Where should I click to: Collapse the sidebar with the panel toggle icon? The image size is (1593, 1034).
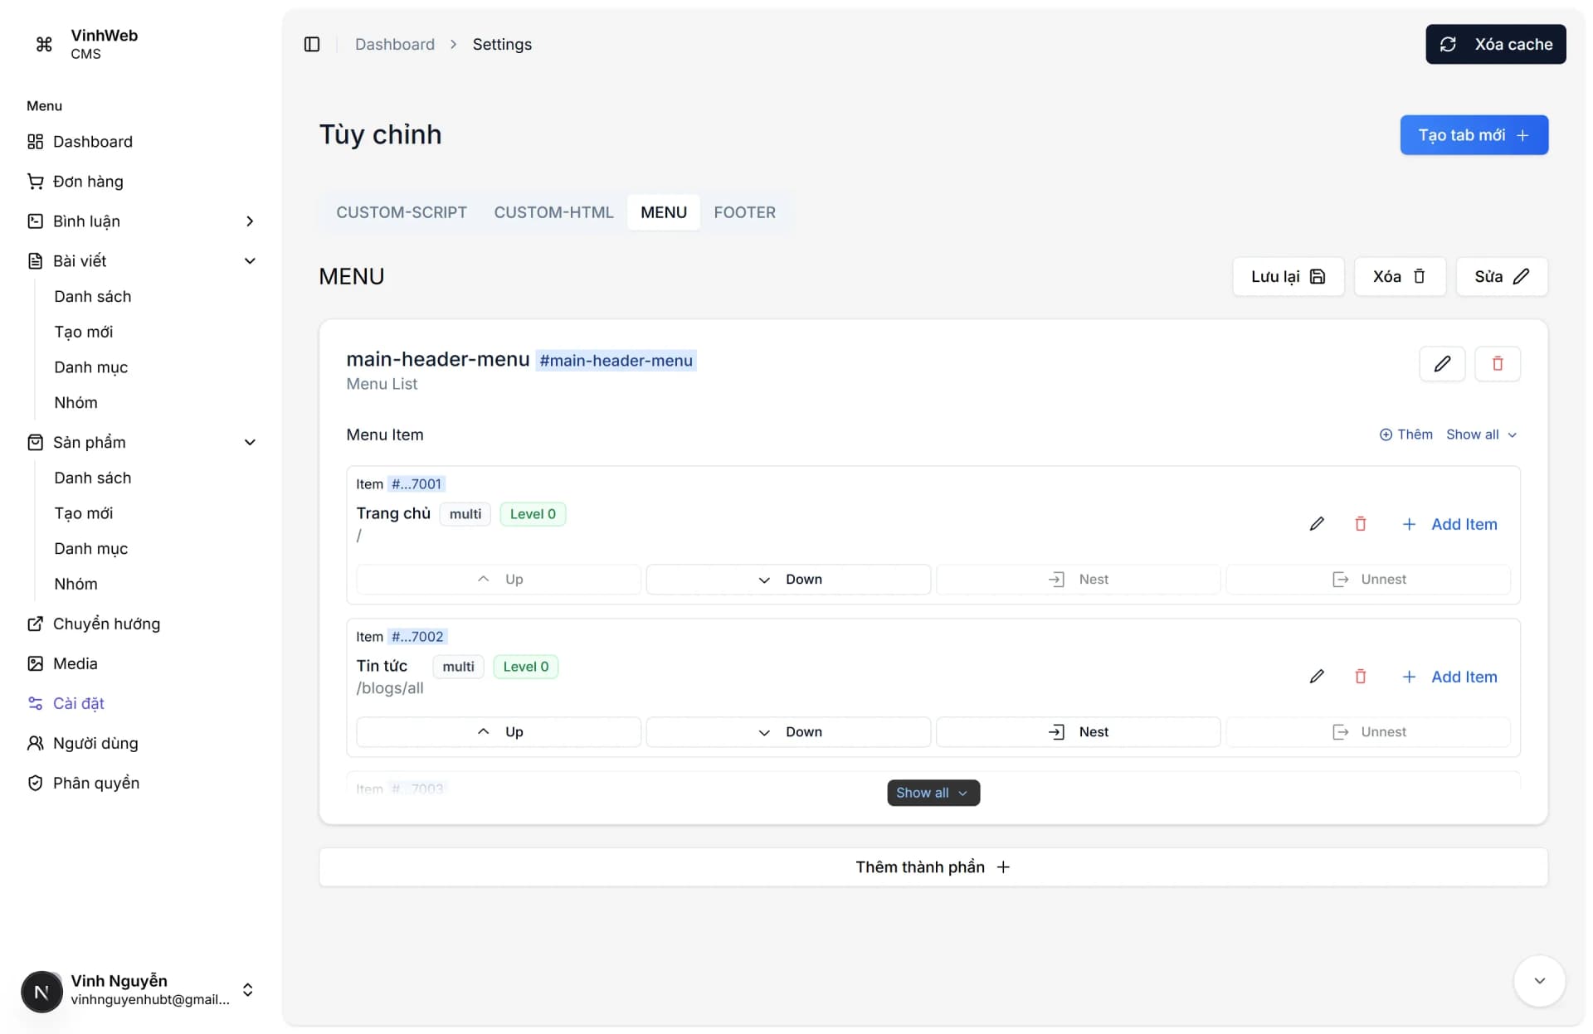click(x=312, y=44)
